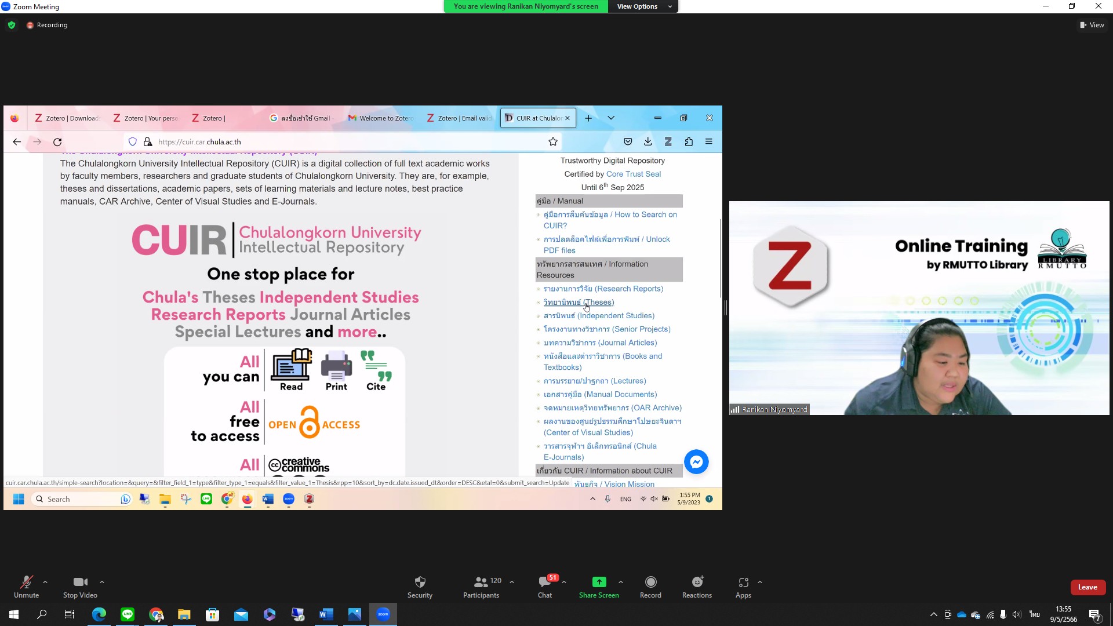Click the red Leave button
This screenshot has height=626, width=1113.
pos(1087,587)
